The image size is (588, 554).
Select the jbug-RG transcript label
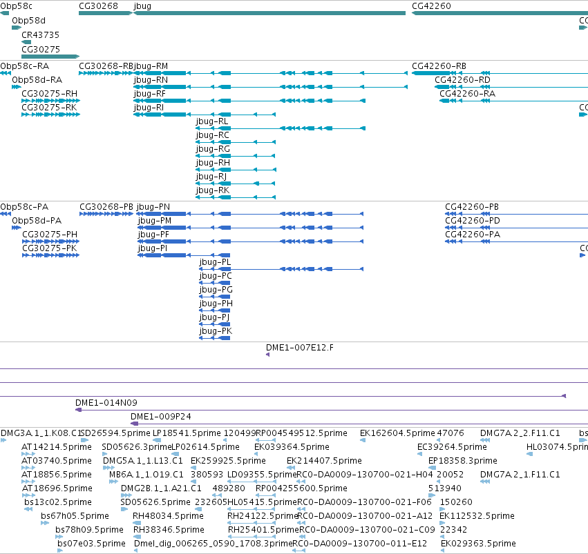pos(213,149)
